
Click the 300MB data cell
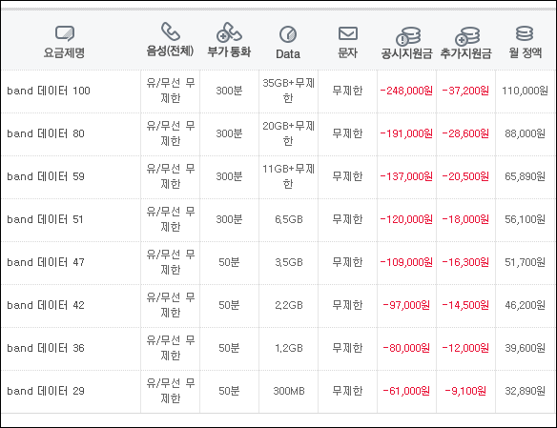click(x=289, y=392)
